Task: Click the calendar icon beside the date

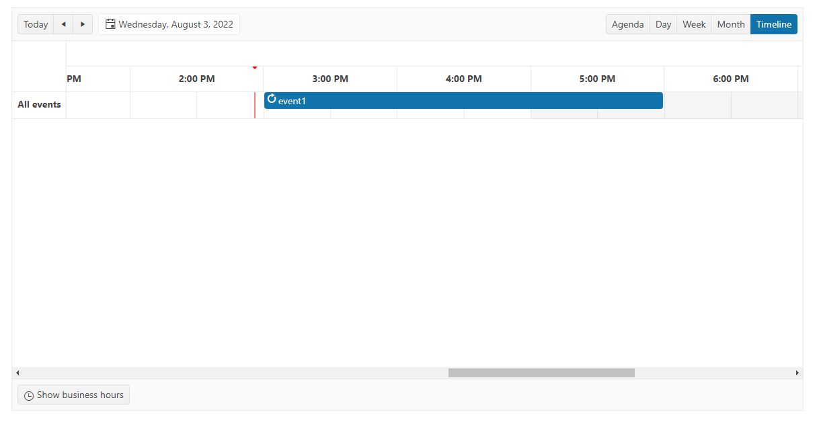Action: (110, 24)
